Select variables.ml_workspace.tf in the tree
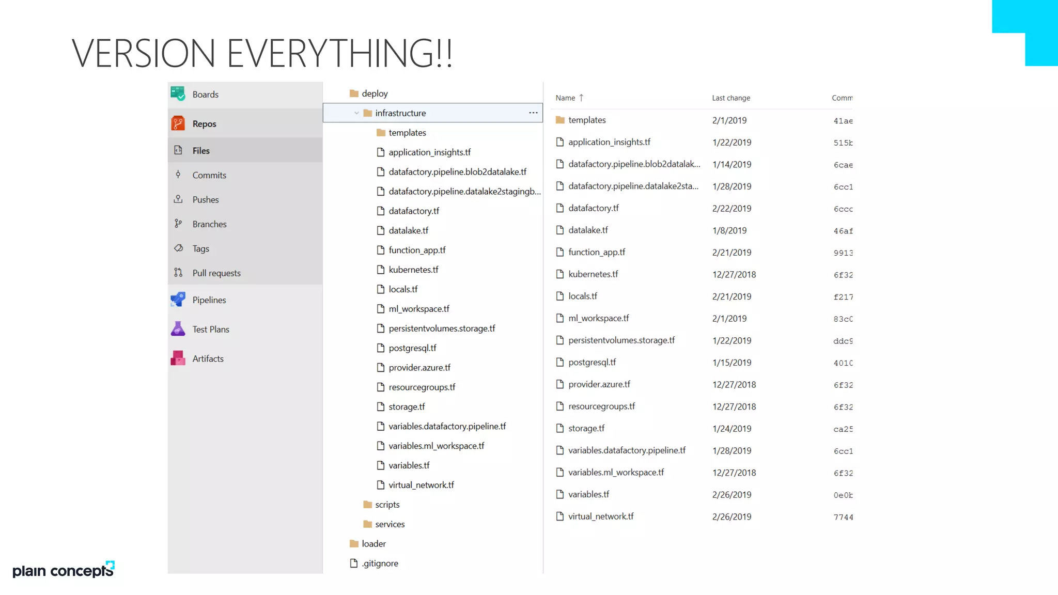 click(437, 446)
